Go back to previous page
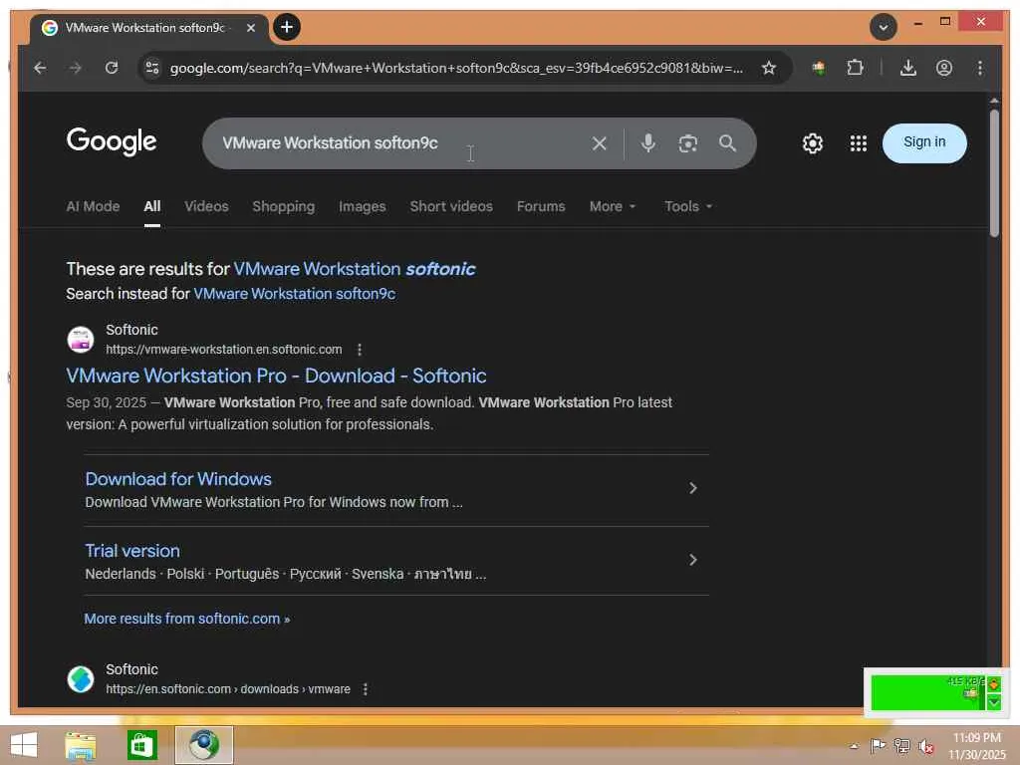The image size is (1020, 765). (40, 68)
